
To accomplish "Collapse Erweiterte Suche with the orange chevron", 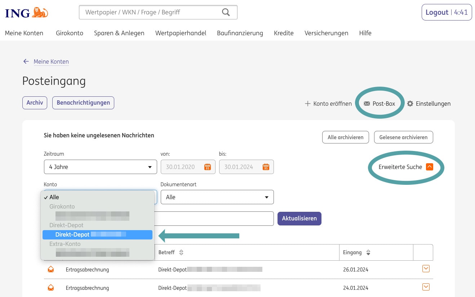I will point(429,167).
